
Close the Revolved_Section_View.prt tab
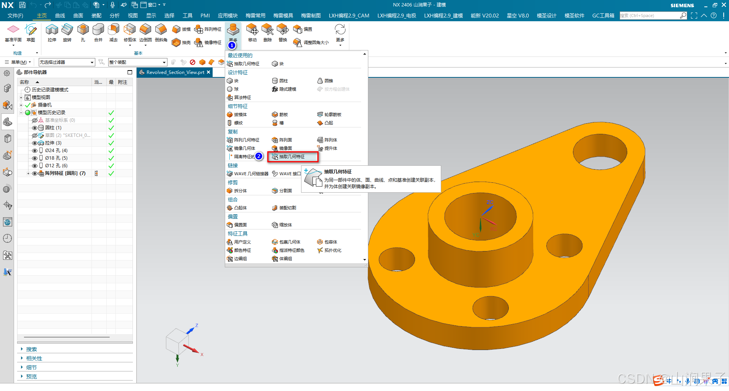(x=208, y=72)
